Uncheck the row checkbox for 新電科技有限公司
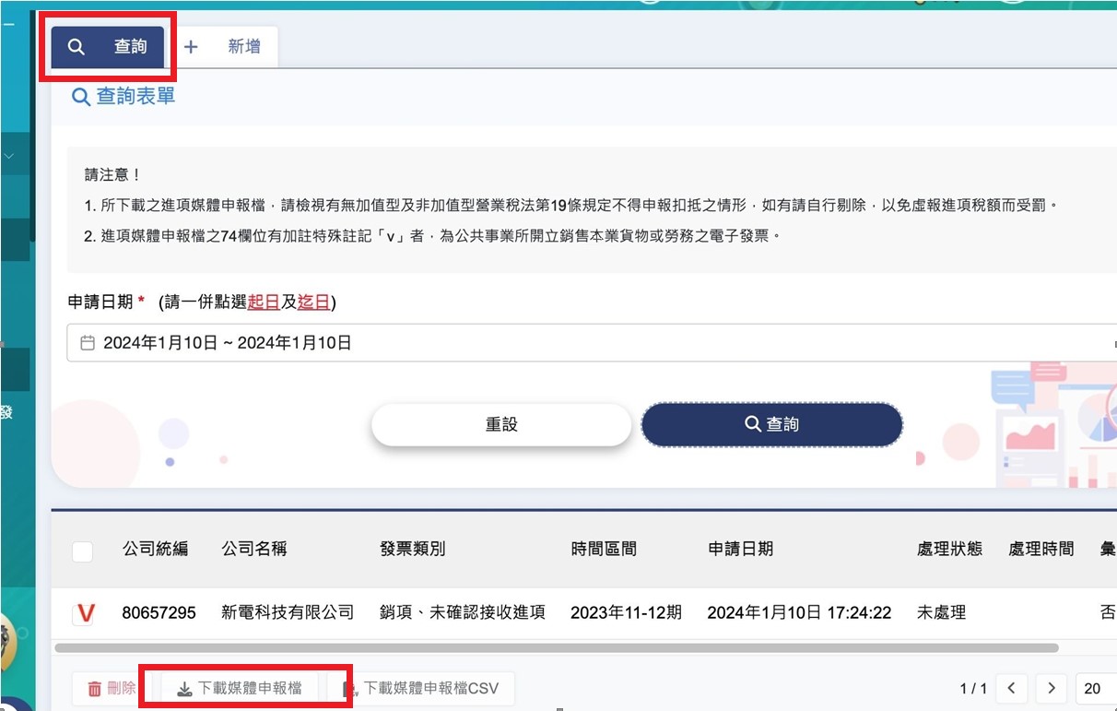 coord(84,613)
